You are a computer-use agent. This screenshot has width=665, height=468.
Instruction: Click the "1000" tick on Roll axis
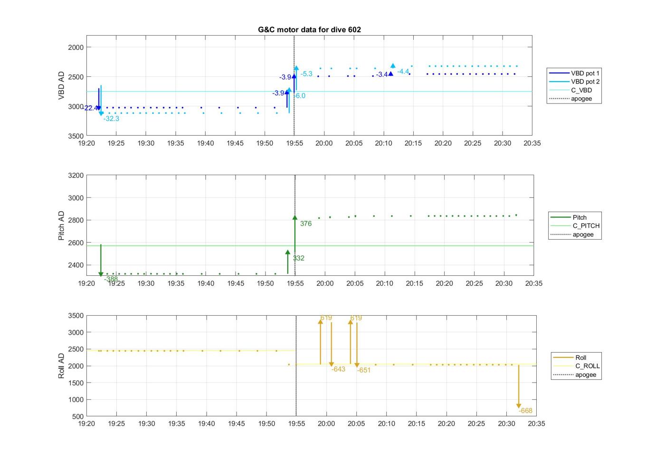[x=76, y=400]
